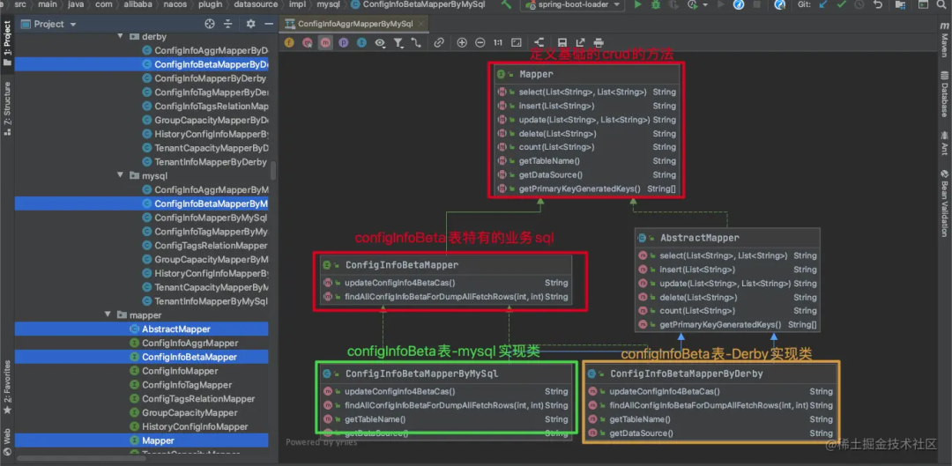Screen dimensions: 952x466
Task: Toggle the show methods filter button
Action: click(325, 42)
